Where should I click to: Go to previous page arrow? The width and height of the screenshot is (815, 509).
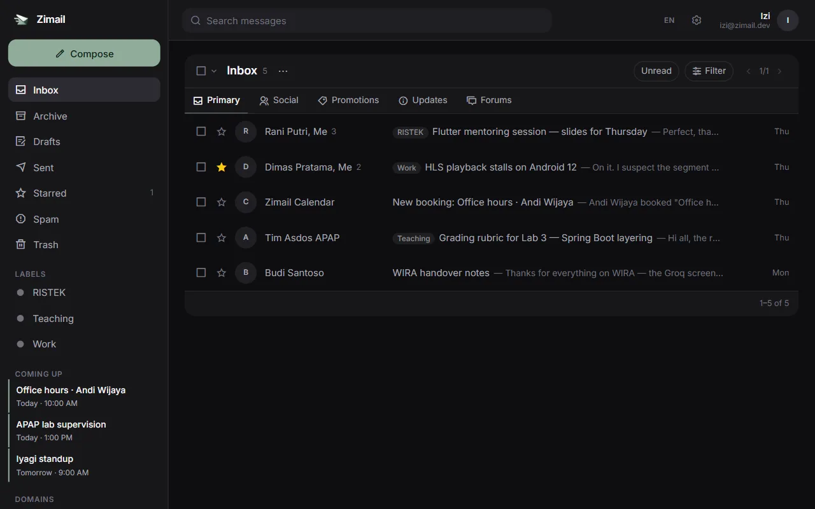(749, 71)
